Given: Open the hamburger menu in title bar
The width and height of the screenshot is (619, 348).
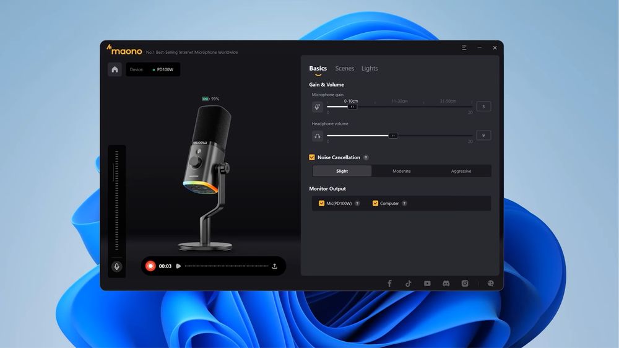Looking at the screenshot, I should [x=464, y=48].
